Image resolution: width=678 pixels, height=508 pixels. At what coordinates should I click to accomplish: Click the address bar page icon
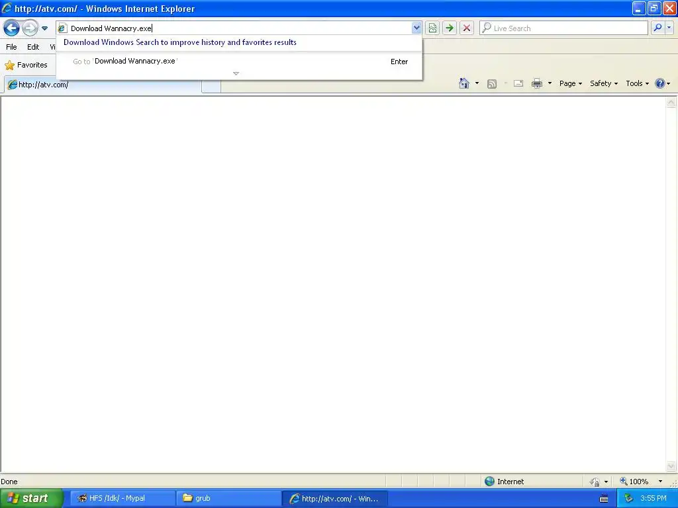(62, 28)
